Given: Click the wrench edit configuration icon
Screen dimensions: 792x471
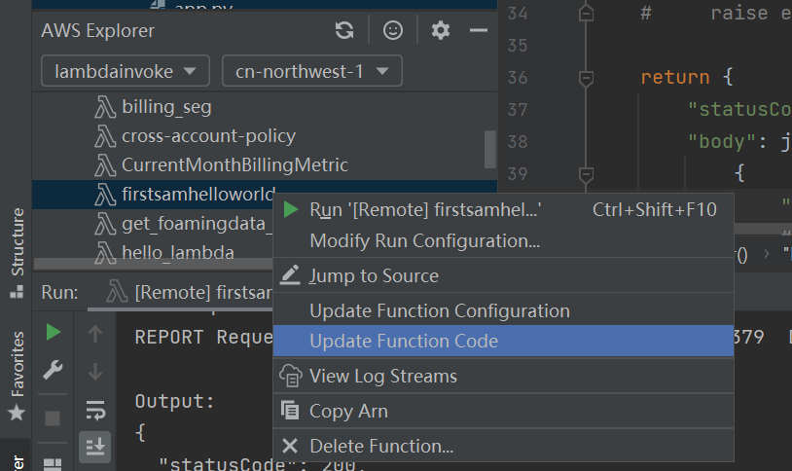Looking at the screenshot, I should click(54, 370).
